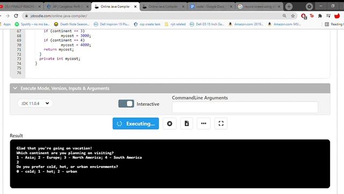Reload the page with the refresh icon
The image size is (344, 194).
click(x=16, y=16)
